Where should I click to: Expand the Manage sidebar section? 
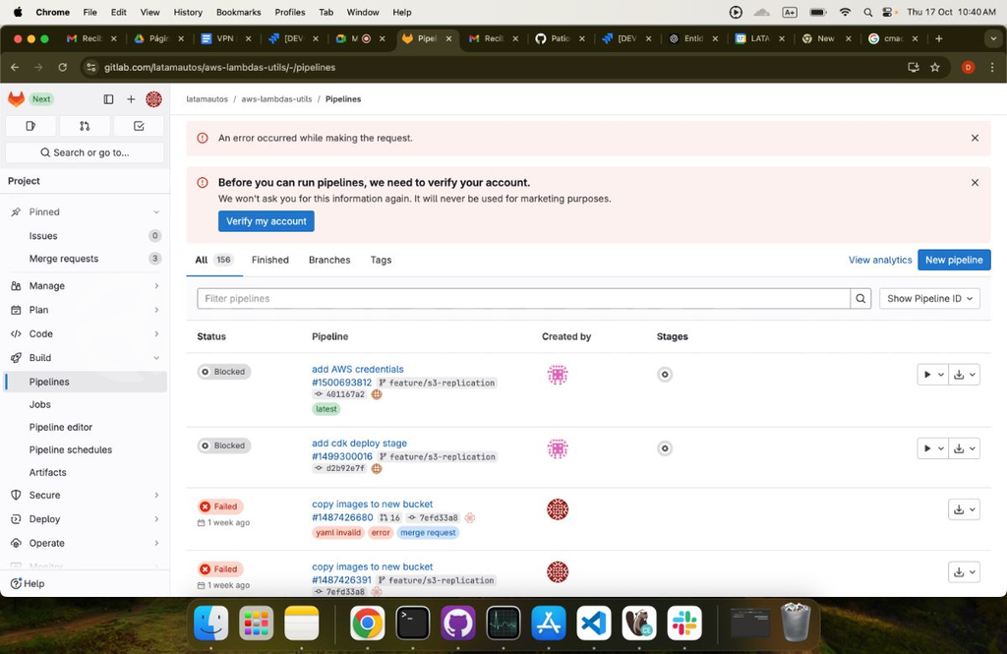click(85, 286)
